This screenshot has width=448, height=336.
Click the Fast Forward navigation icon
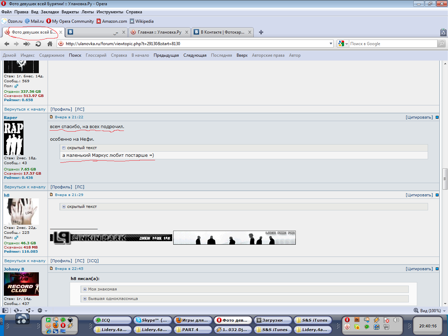click(27, 44)
